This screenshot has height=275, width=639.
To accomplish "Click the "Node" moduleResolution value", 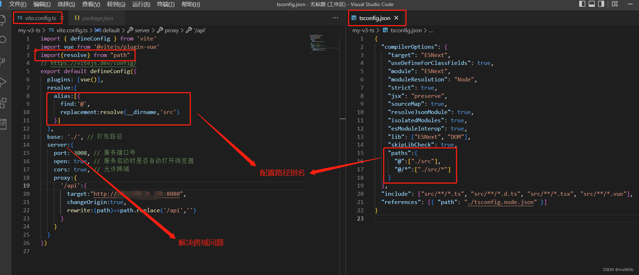I will tap(464, 80).
